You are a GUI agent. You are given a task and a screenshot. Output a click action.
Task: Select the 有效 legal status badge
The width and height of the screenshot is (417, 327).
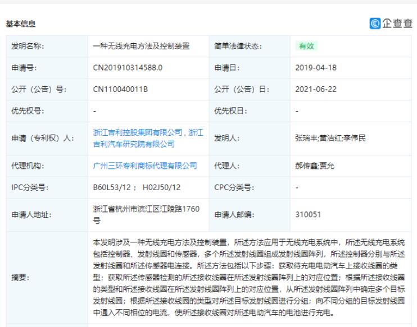tap(306, 46)
